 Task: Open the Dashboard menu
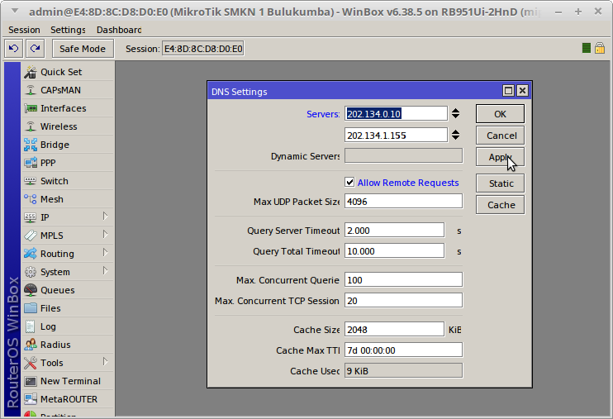point(119,30)
